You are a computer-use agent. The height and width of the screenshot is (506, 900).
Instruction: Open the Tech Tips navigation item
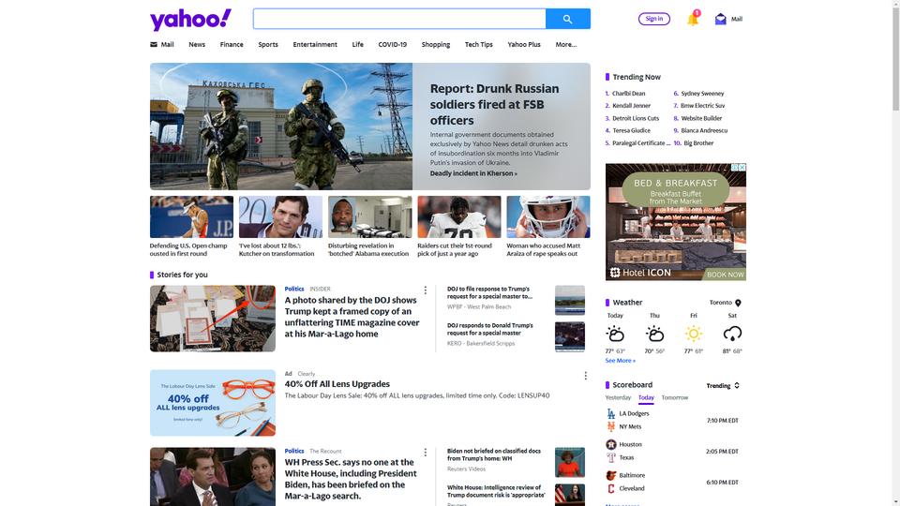(479, 44)
